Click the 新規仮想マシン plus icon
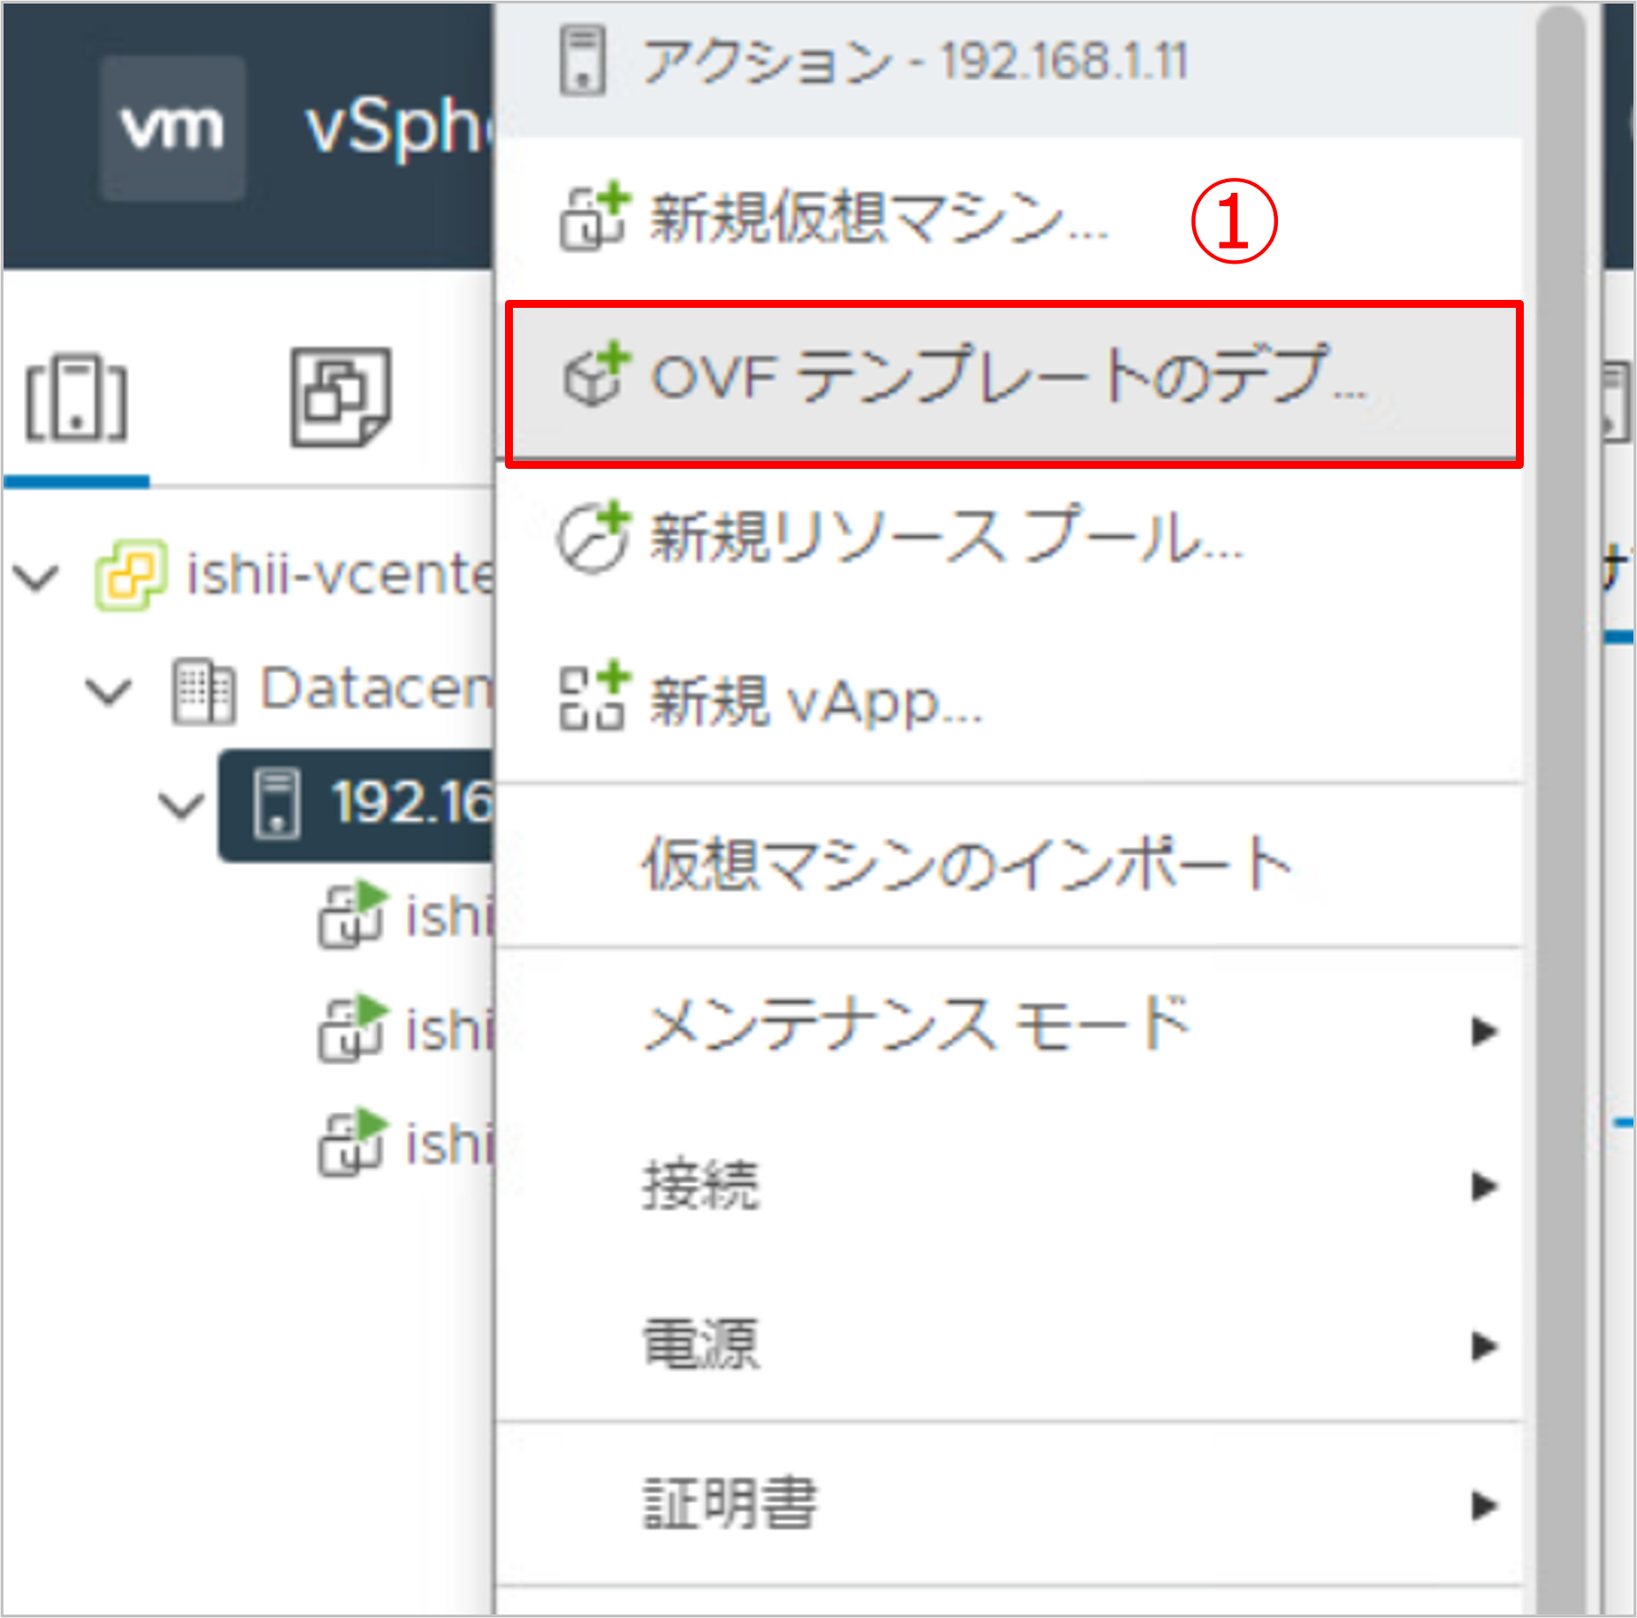Screen dimensions: 1637x1618 [x=595, y=217]
